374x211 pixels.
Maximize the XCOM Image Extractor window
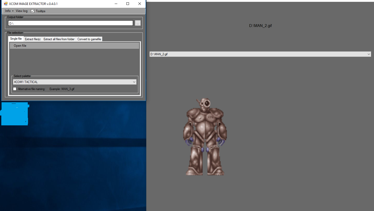pyautogui.click(x=128, y=4)
